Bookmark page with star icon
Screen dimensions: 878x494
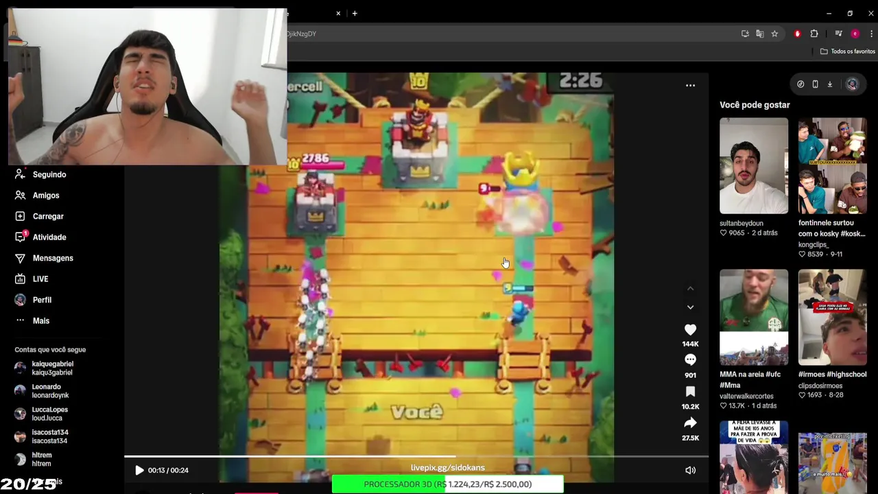[774, 34]
